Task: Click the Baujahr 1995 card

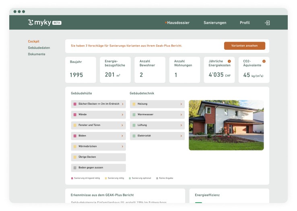Action: [80, 70]
